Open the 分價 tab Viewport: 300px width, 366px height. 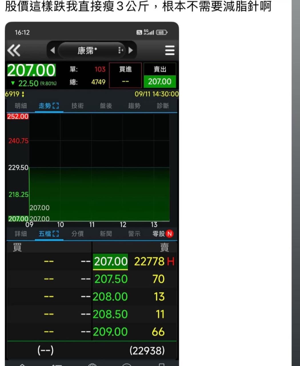coord(77,234)
